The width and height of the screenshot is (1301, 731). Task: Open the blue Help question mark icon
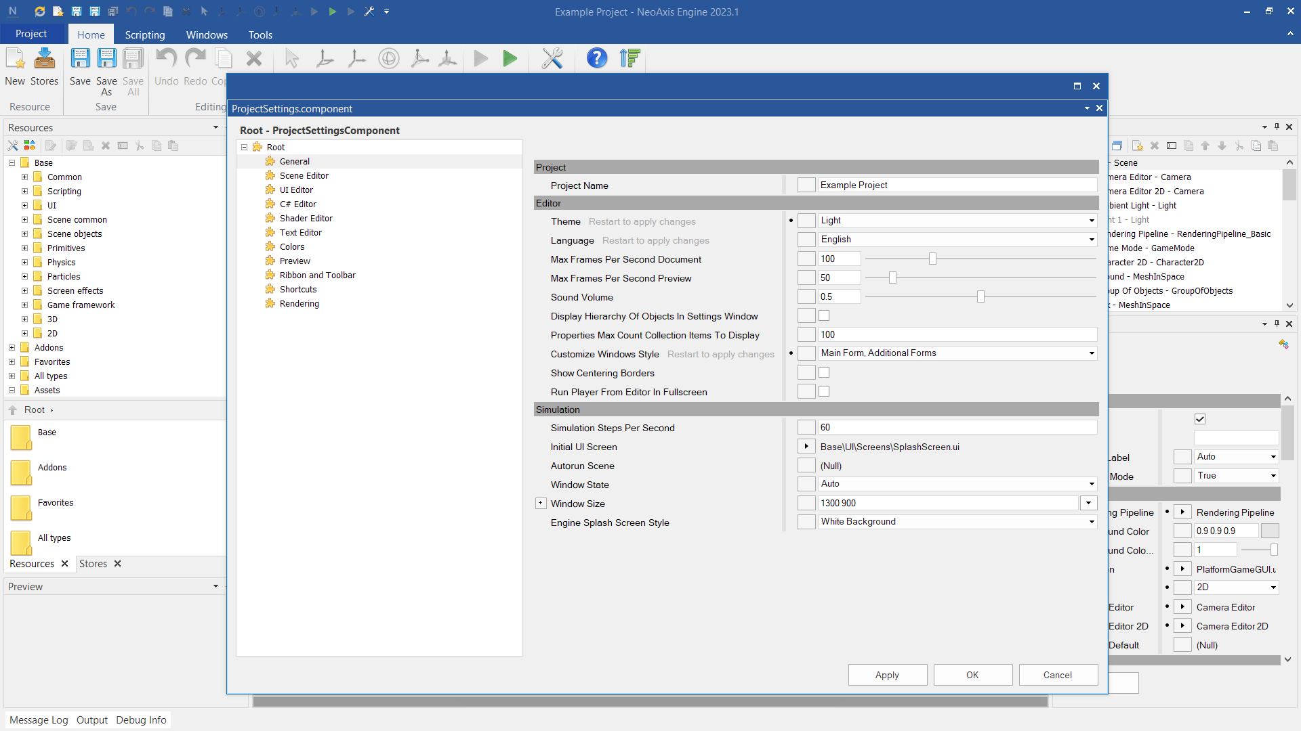click(596, 59)
